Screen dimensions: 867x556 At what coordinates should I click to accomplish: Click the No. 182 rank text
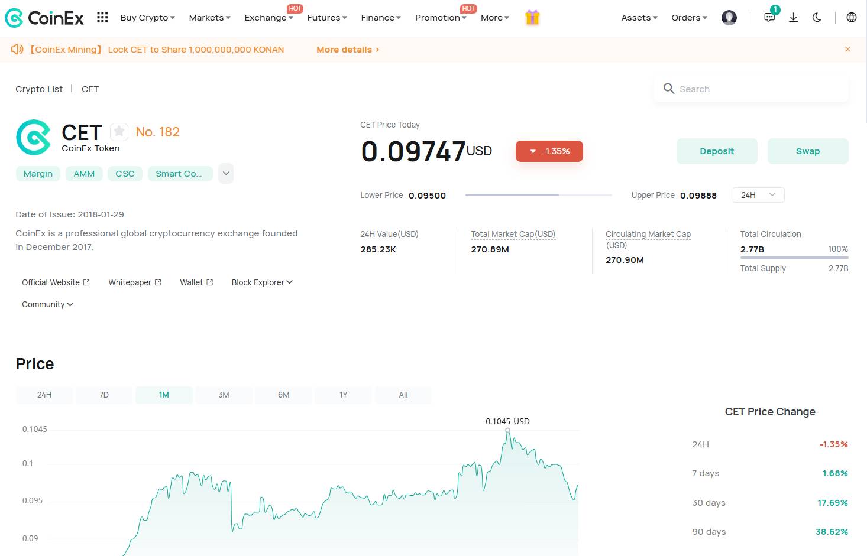157,132
